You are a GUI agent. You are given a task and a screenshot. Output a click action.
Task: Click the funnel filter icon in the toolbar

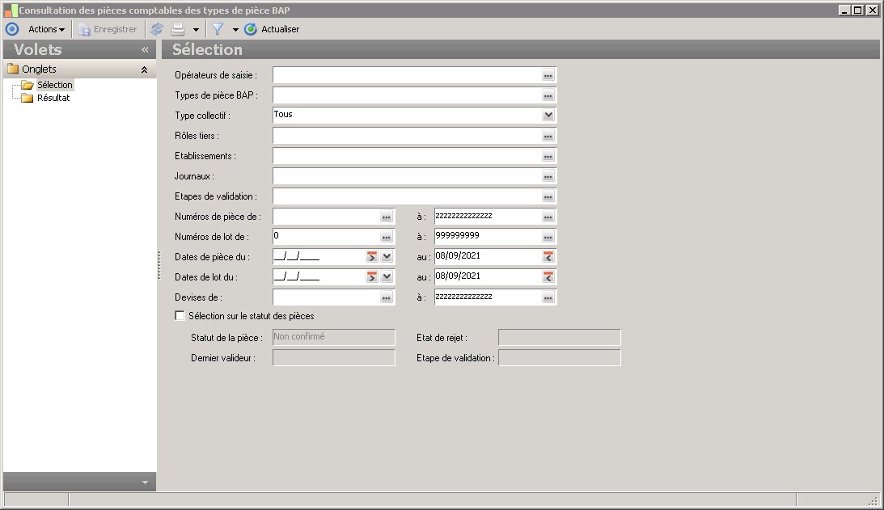(218, 29)
